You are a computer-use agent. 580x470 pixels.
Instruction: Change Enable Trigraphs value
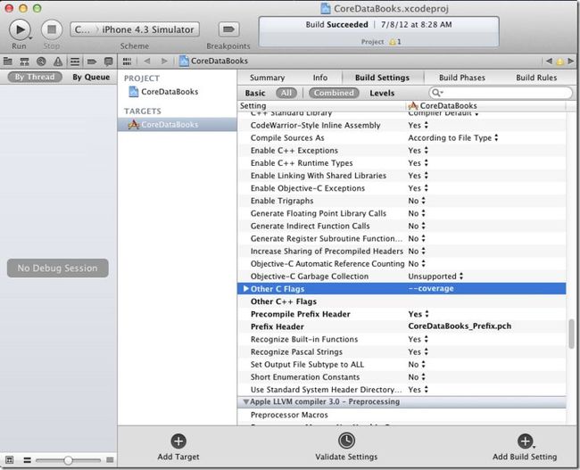417,201
